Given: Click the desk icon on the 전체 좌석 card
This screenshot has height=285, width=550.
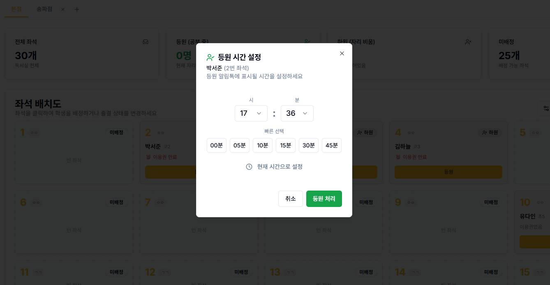Looking at the screenshot, I should (x=146, y=41).
